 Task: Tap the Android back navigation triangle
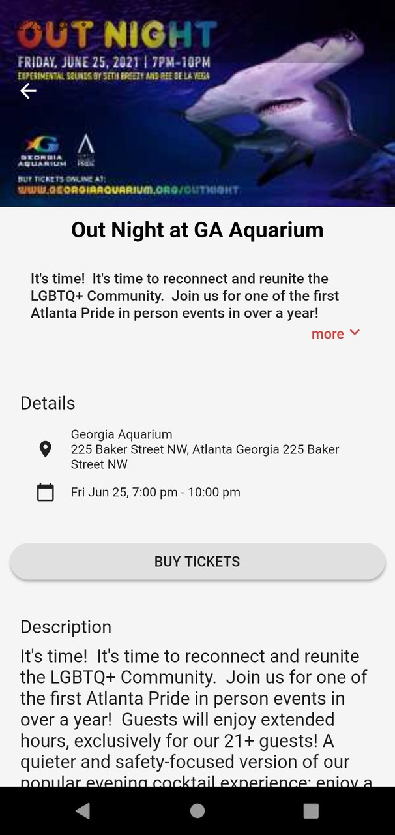[82, 811]
